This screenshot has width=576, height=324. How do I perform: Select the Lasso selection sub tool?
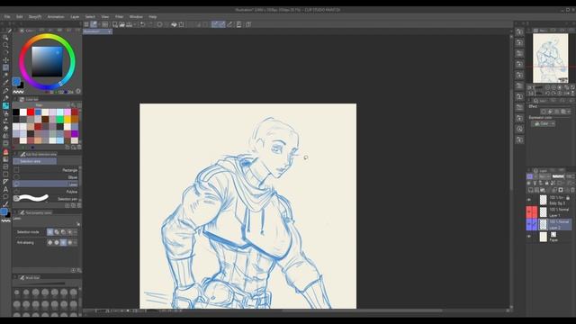coord(46,184)
